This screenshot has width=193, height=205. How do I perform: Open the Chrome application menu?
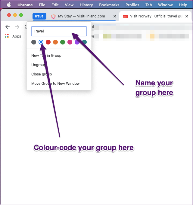(x=25, y=5)
